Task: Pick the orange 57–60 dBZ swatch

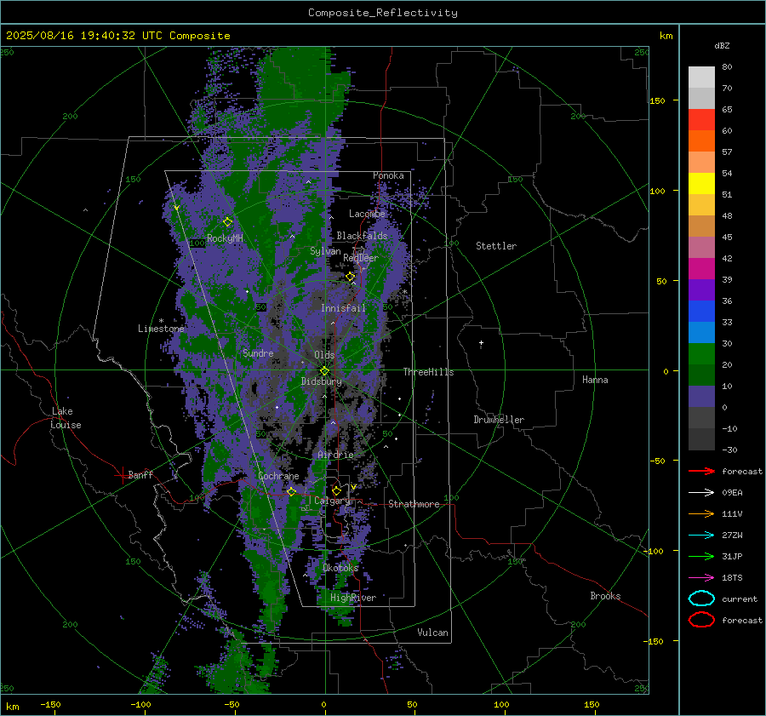Action: click(701, 141)
